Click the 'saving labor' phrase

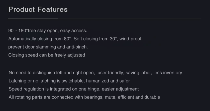coord(138,73)
